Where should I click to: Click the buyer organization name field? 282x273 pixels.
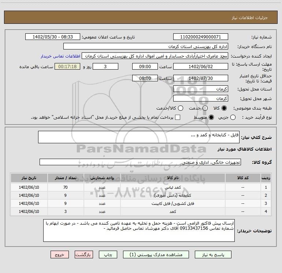pyautogui.click(x=146, y=46)
